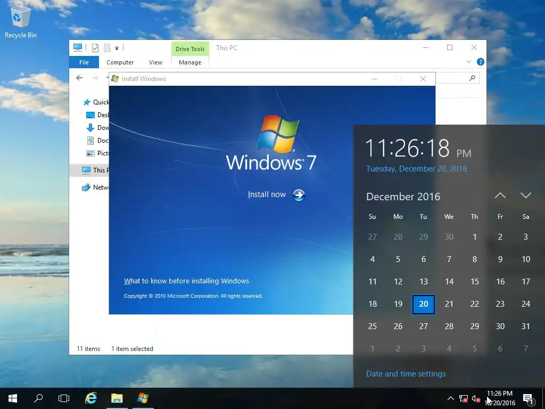545x409 pixels.
Task: Minimize the Install Windows window
Action: tap(374, 79)
